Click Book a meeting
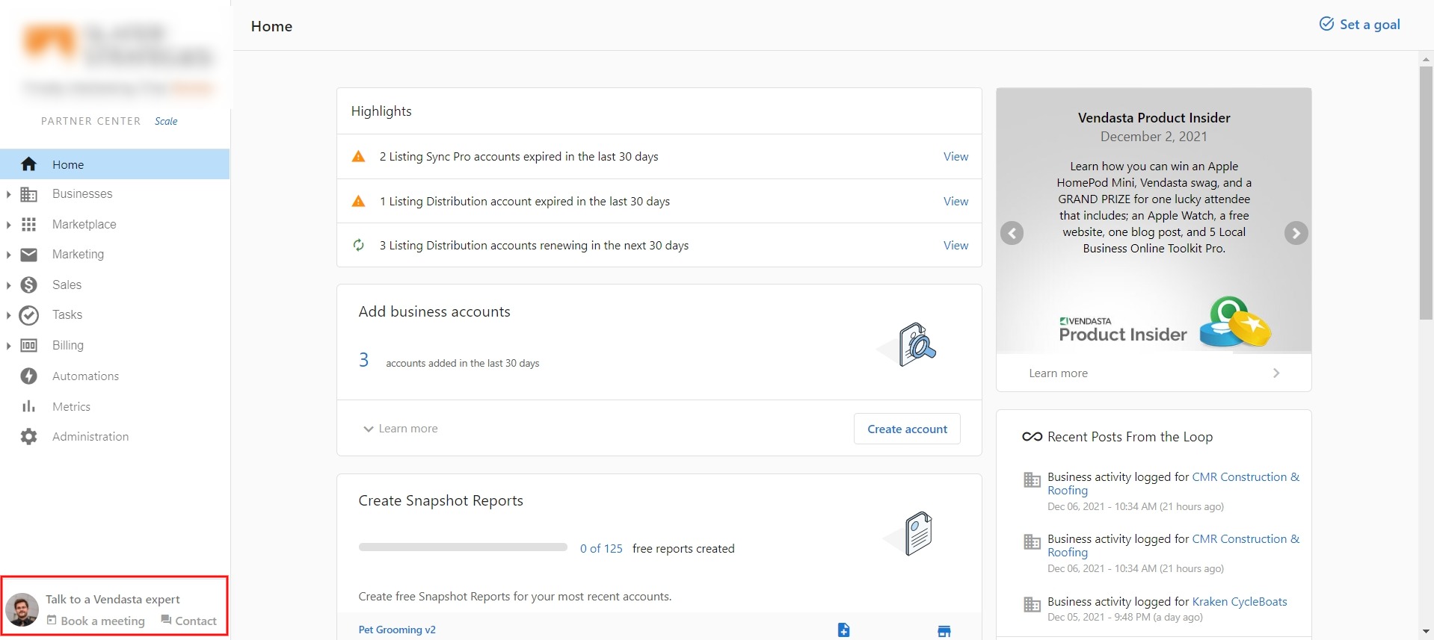 96,621
